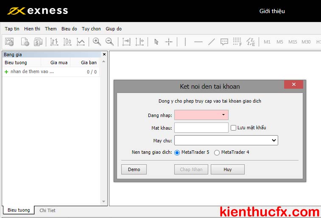Open the Bieu do menu
The height and width of the screenshot is (218, 321).
pyautogui.click(x=69, y=29)
